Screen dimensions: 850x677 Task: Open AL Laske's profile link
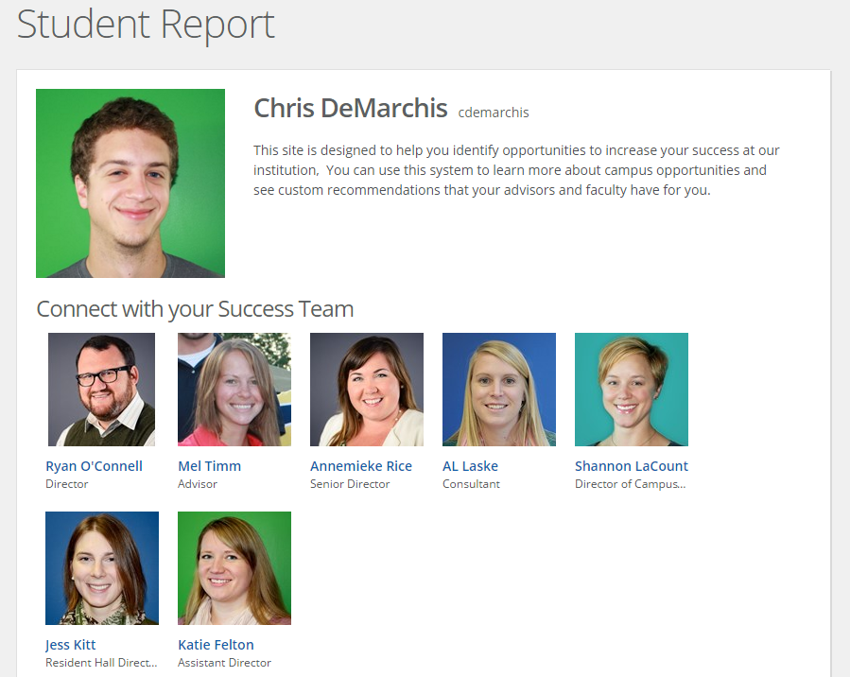click(x=471, y=465)
